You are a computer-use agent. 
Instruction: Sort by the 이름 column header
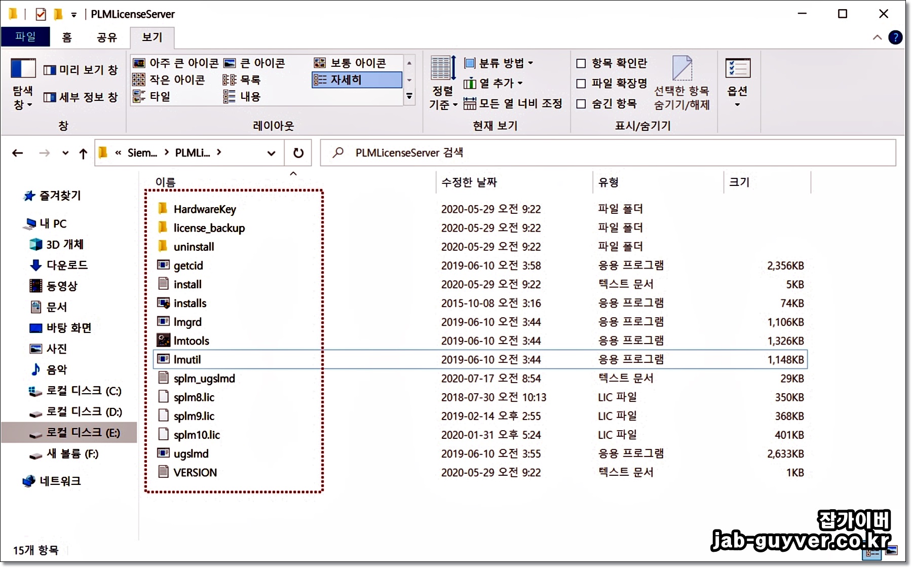[165, 182]
